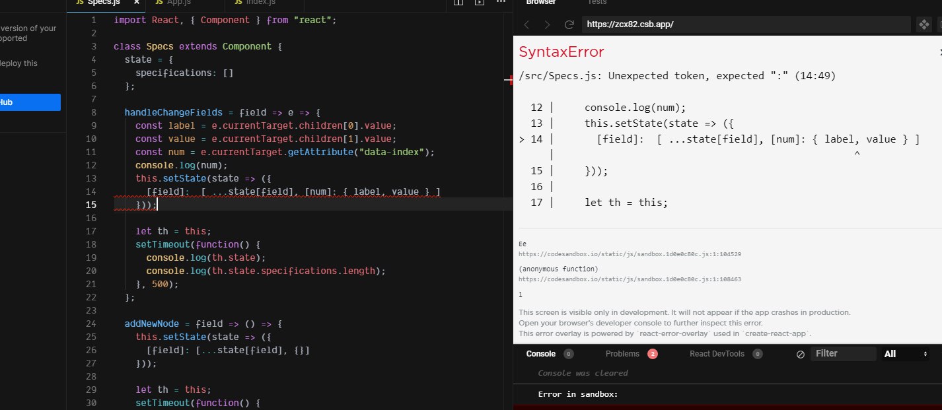Click the editor line with red squiggle '}));'
The image size is (942, 410).
(146, 205)
